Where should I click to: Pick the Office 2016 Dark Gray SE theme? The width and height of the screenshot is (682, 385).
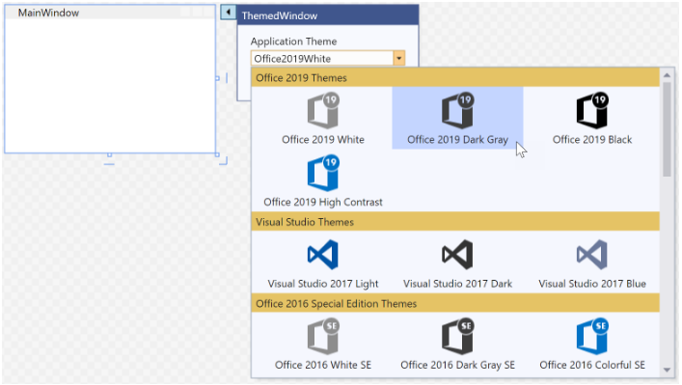tap(457, 344)
